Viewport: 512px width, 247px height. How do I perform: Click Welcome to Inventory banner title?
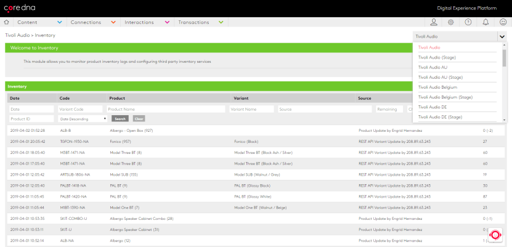[35, 48]
